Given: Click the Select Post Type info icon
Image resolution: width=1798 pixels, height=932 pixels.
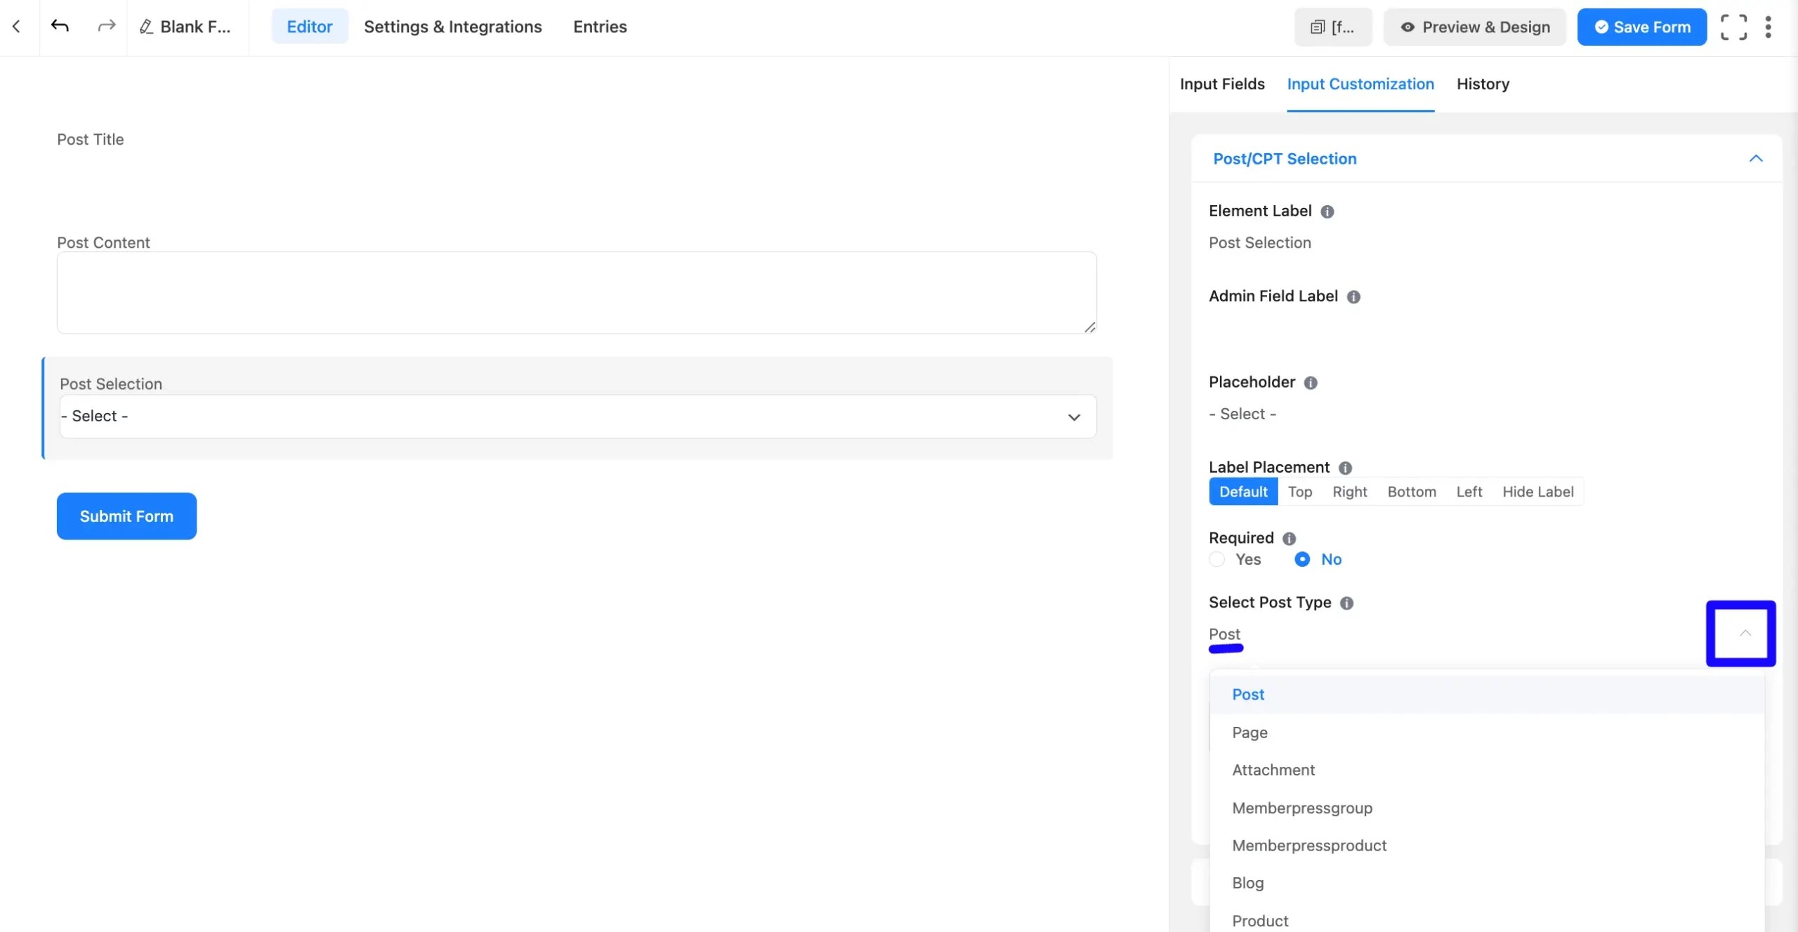Looking at the screenshot, I should (1346, 603).
